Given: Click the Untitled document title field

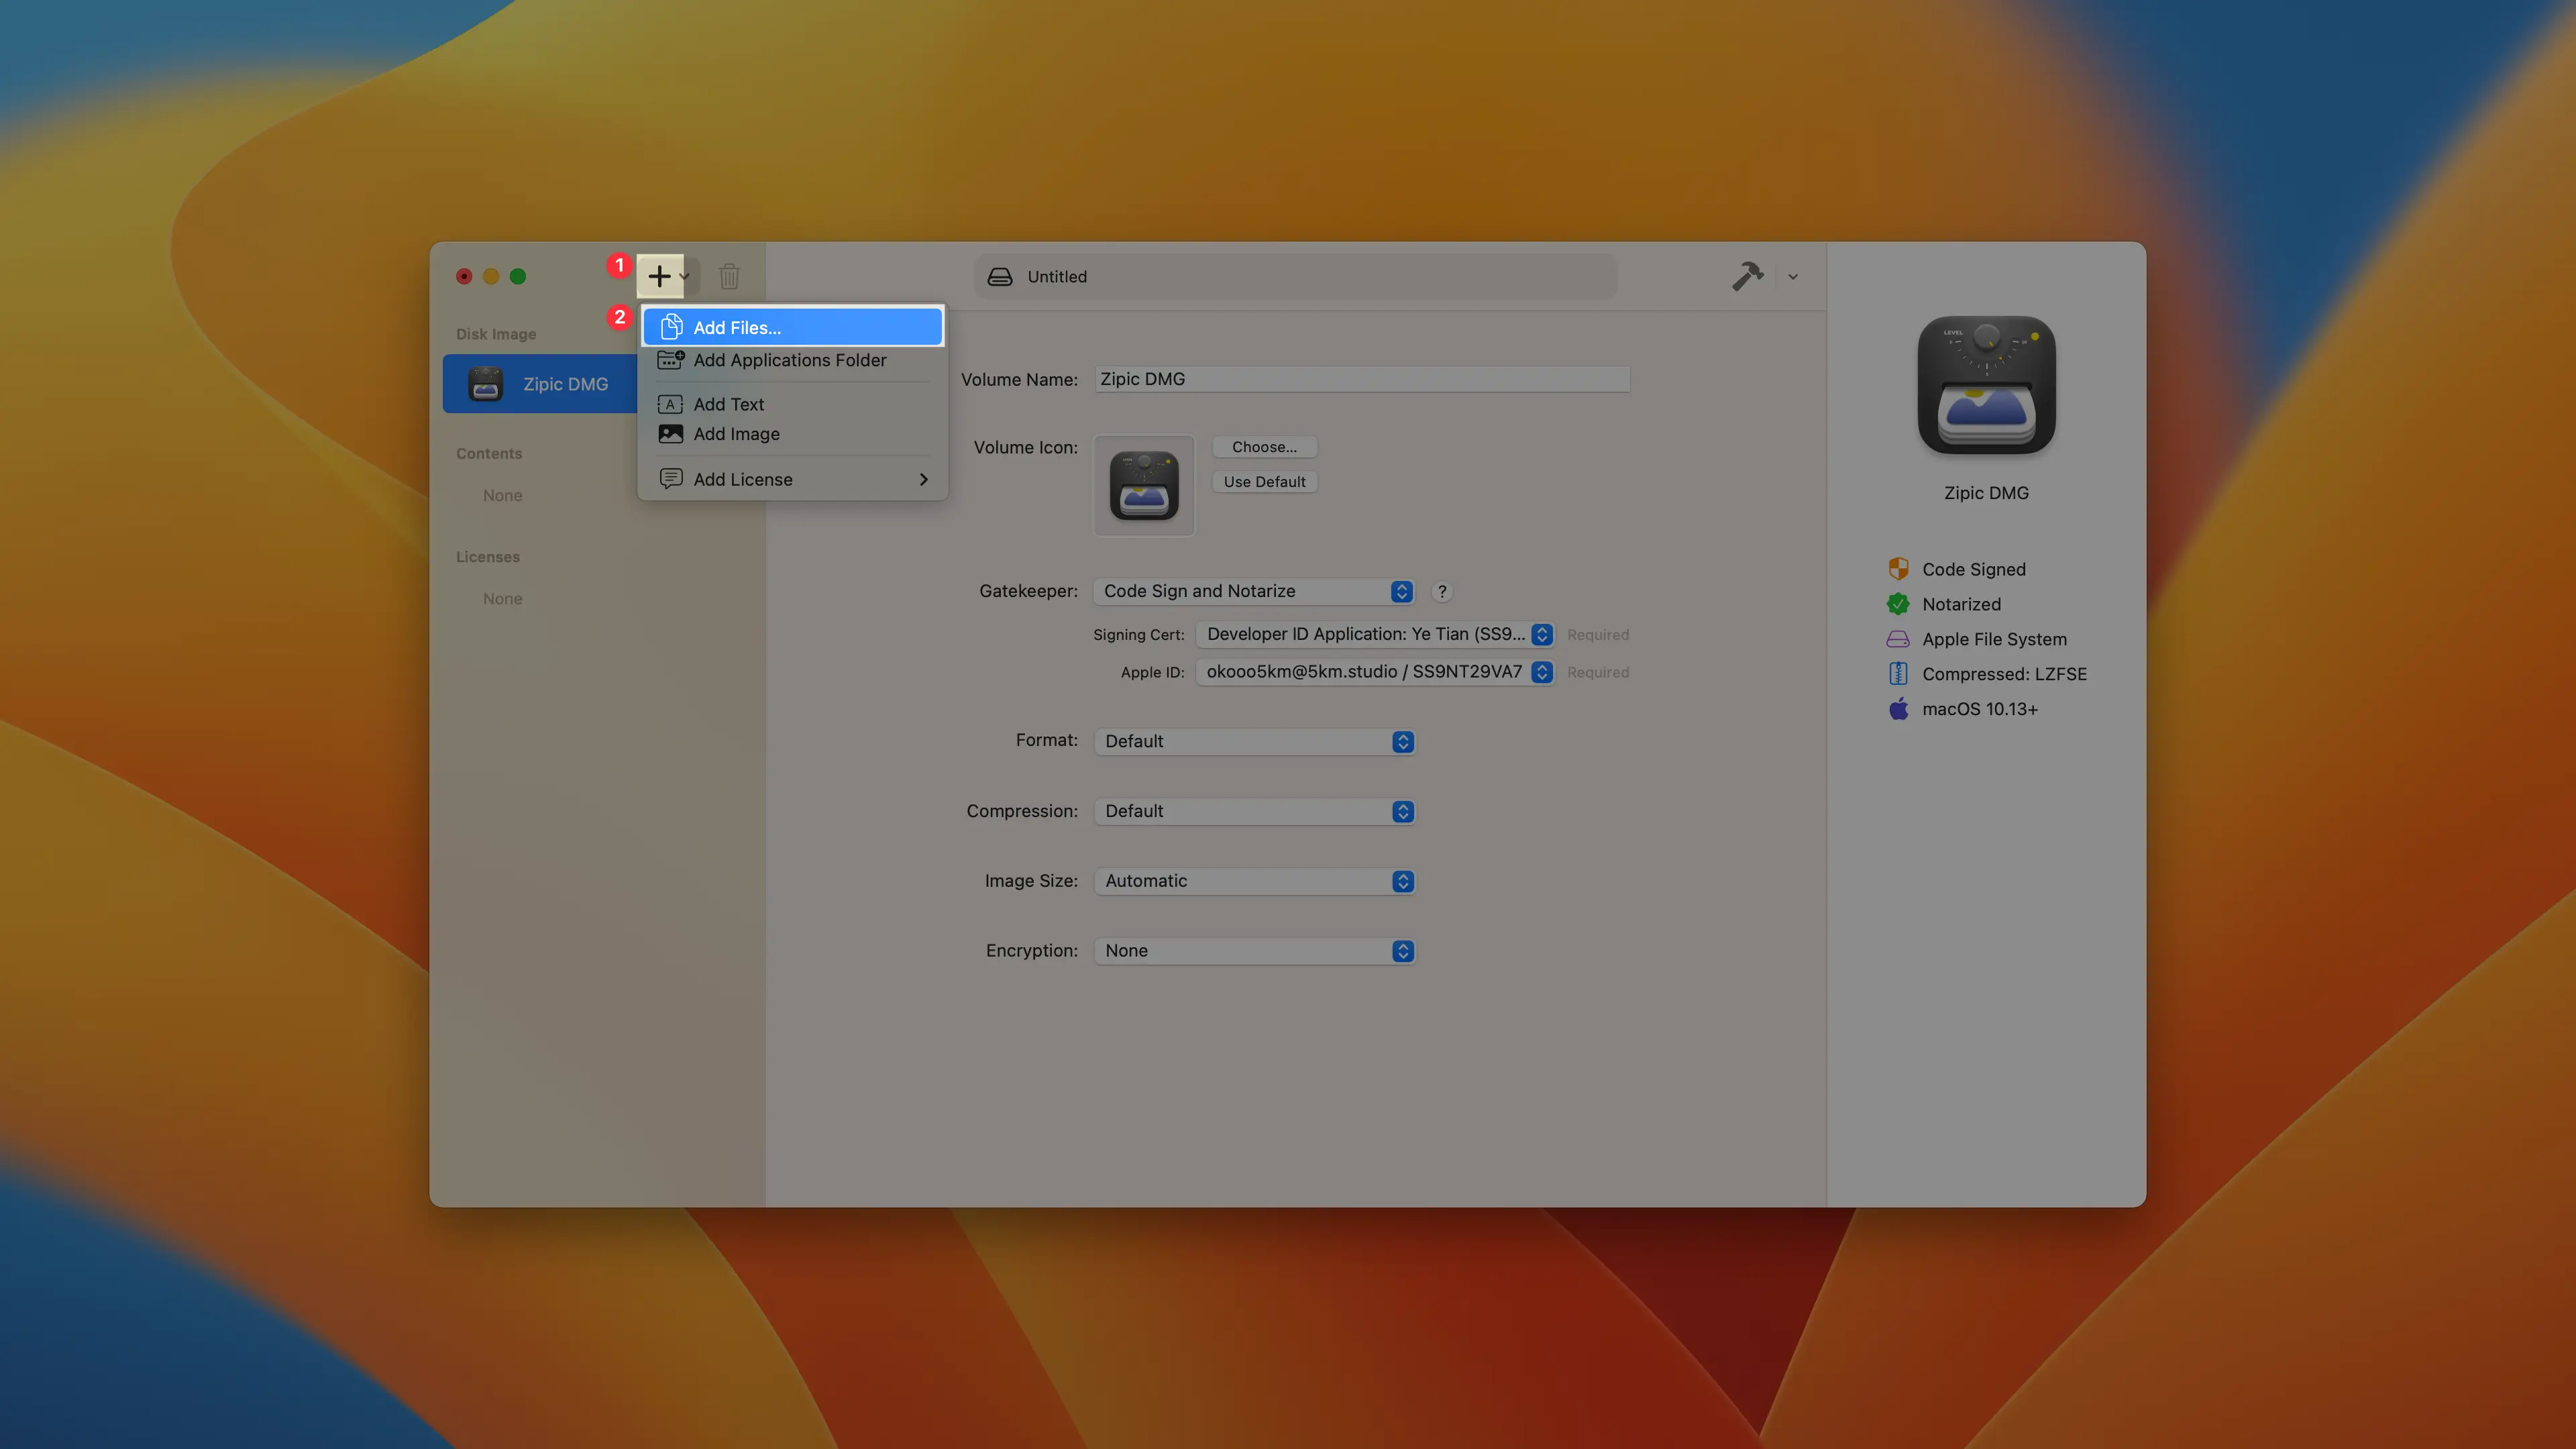Looking at the screenshot, I should (1295, 277).
